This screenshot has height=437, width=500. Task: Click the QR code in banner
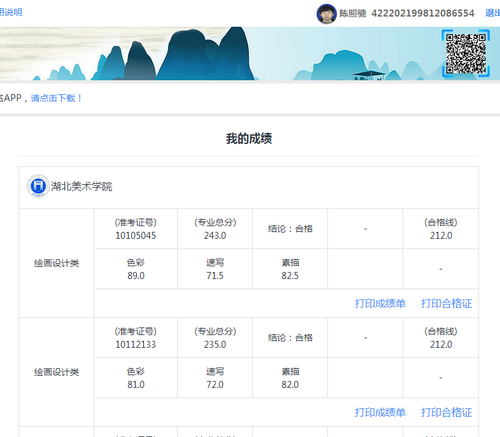click(465, 54)
